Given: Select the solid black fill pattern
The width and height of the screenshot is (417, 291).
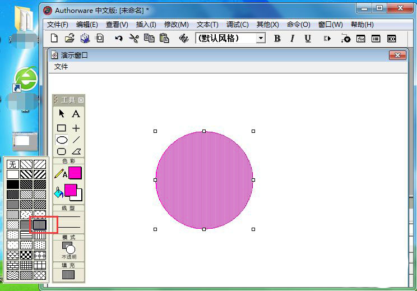Looking at the screenshot, I should [x=12, y=184].
